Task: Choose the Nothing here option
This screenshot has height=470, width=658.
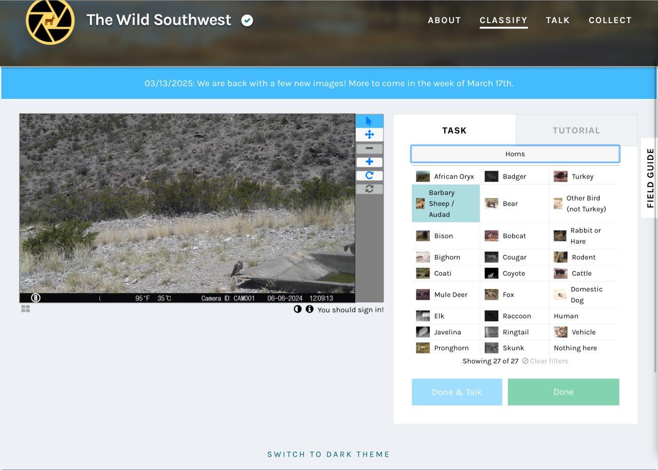Action: (575, 348)
